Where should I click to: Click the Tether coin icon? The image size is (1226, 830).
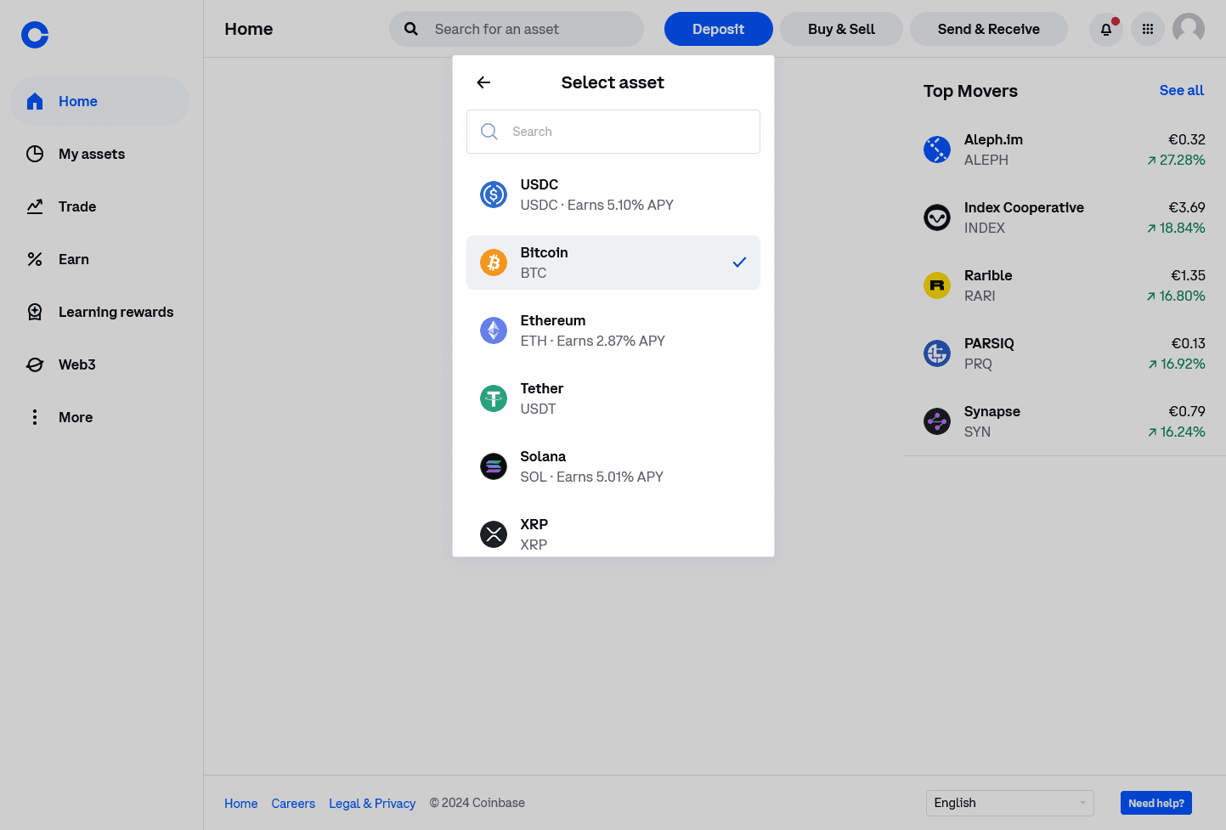pos(494,398)
